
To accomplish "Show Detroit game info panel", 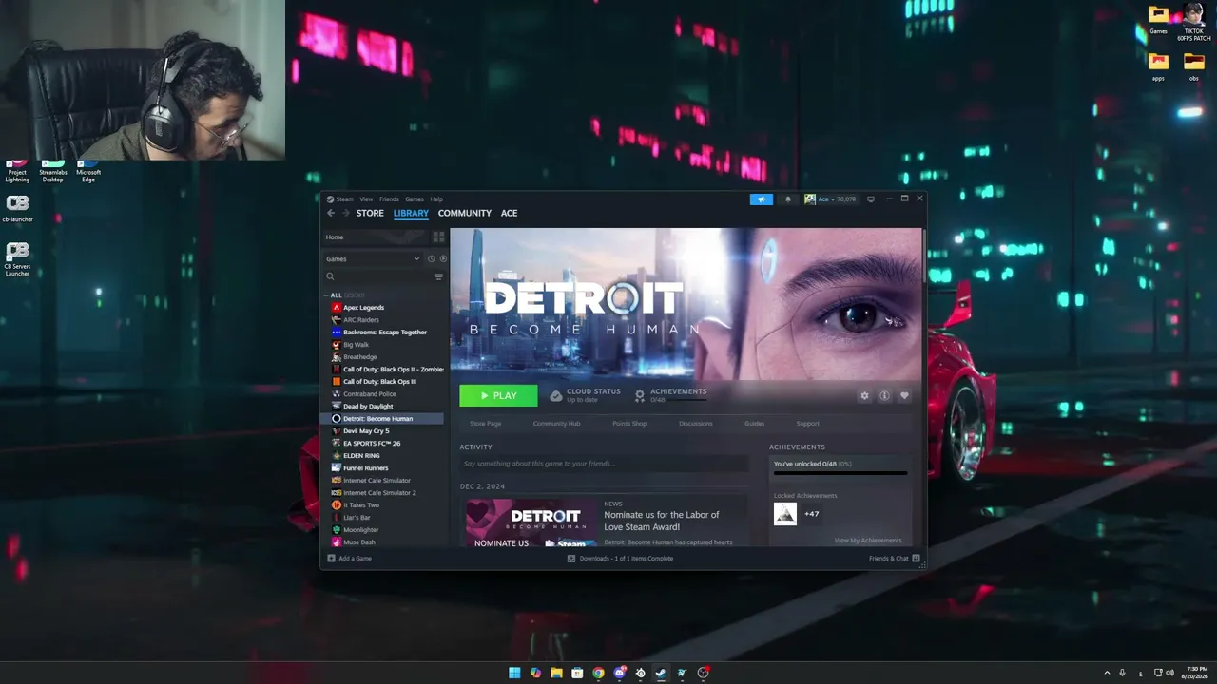I will tap(884, 395).
